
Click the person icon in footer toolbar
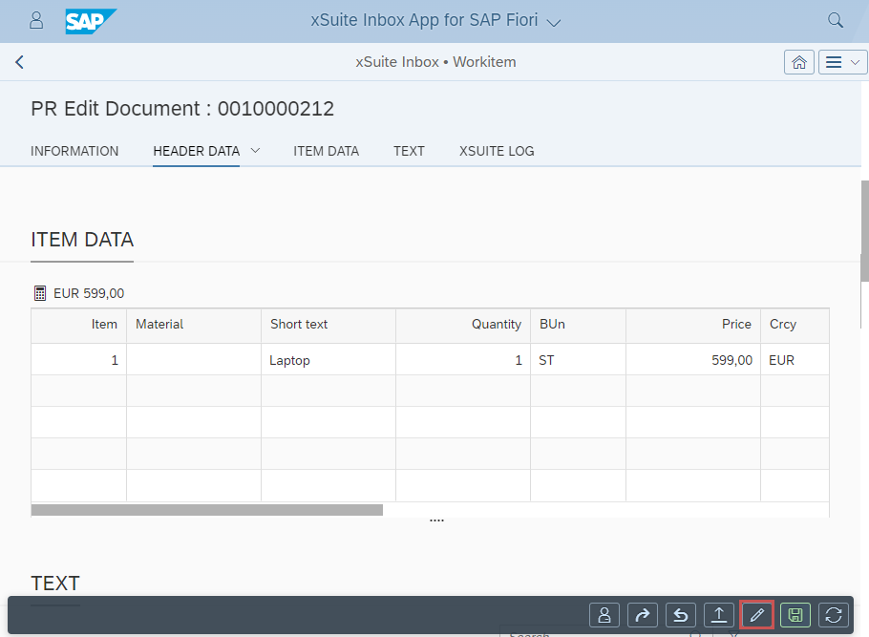coord(604,616)
